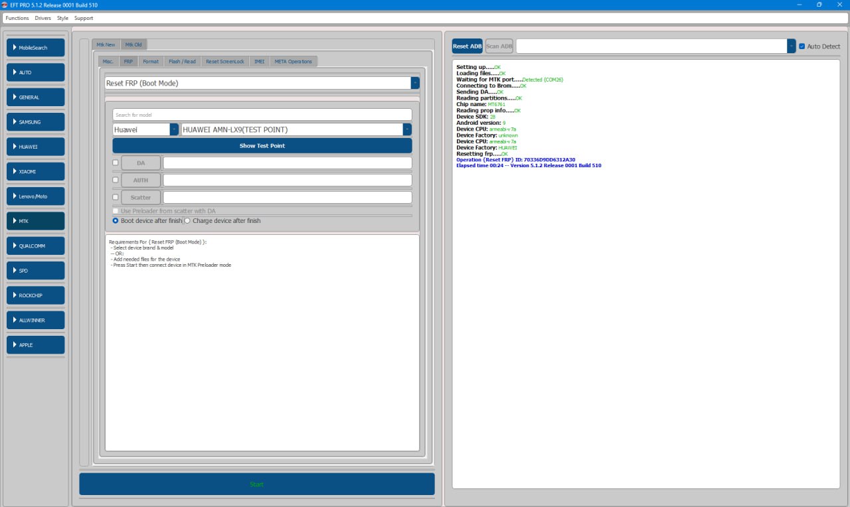Open the Style menu
The image size is (850, 507).
[62, 18]
